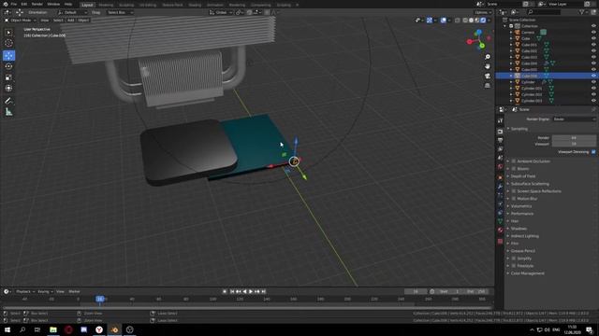
Task: Open the Render menu
Action: click(x=37, y=4)
